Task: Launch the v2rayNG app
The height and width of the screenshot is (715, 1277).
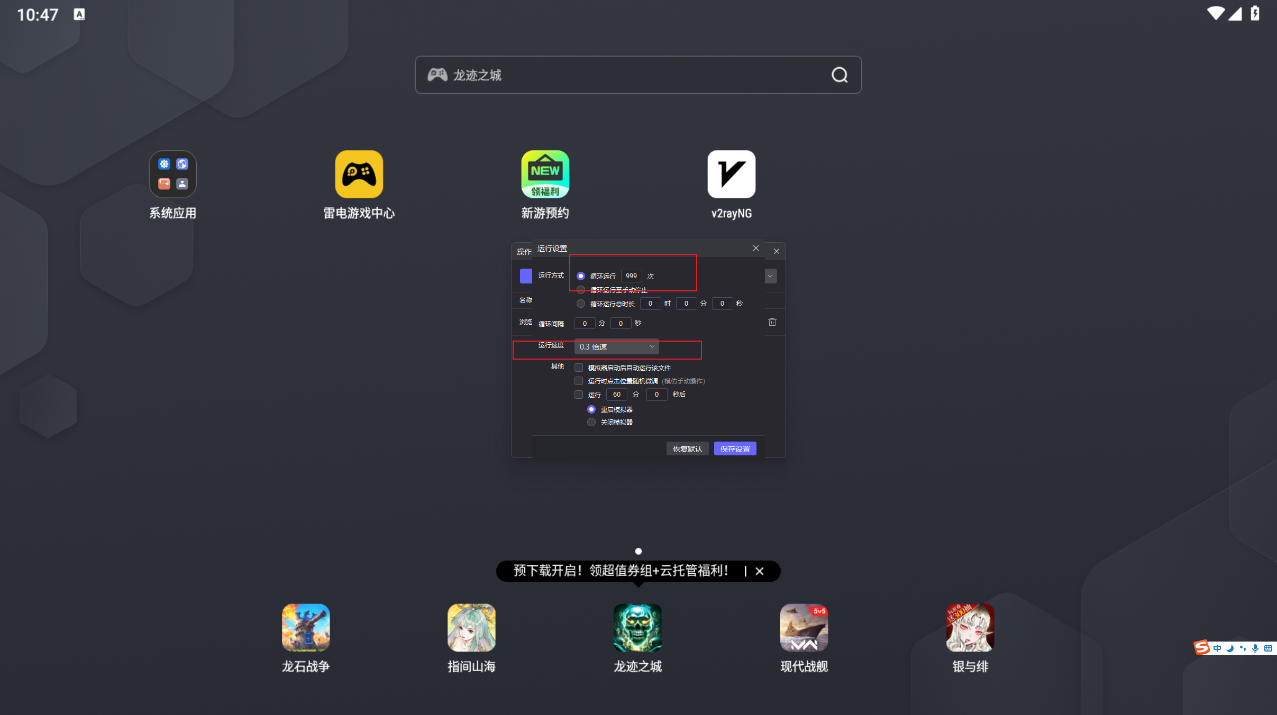Action: [731, 174]
